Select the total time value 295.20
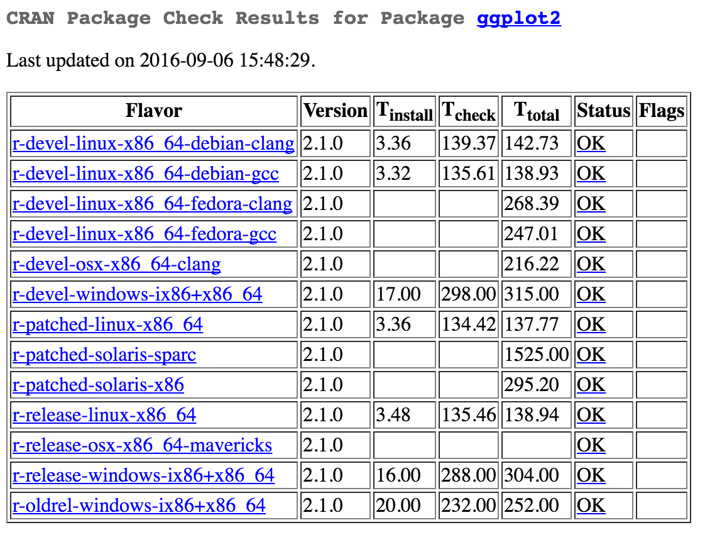 coord(531,385)
